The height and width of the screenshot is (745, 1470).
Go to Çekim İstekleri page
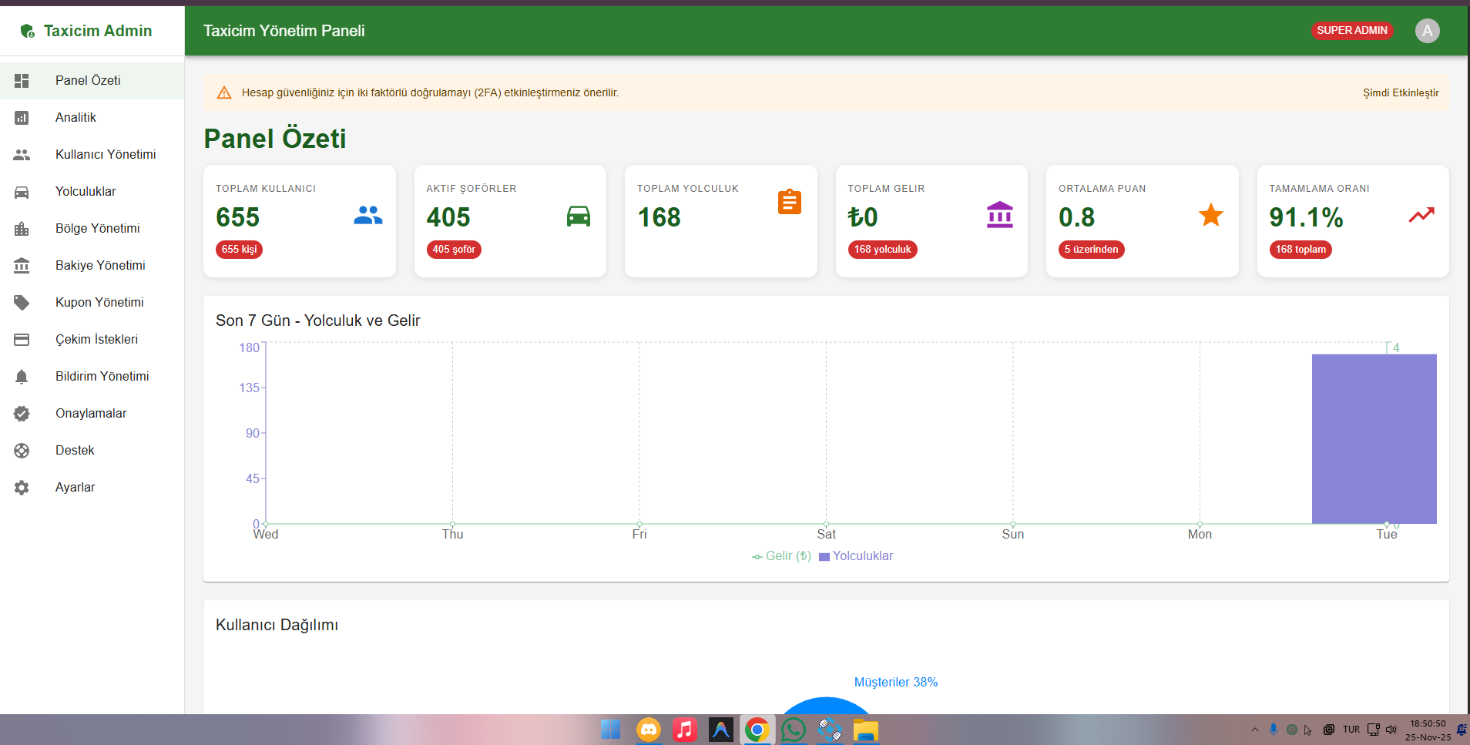96,340
